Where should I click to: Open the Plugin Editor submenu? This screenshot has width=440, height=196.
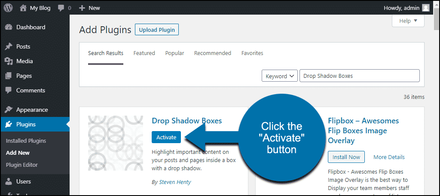point(21,165)
